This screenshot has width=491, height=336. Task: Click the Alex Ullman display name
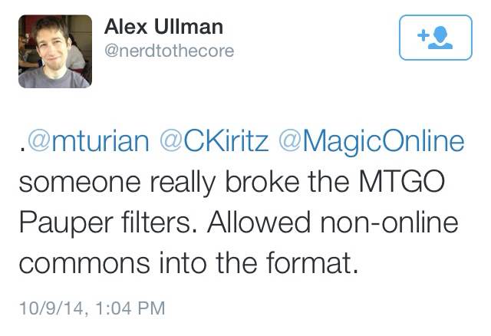163,27
